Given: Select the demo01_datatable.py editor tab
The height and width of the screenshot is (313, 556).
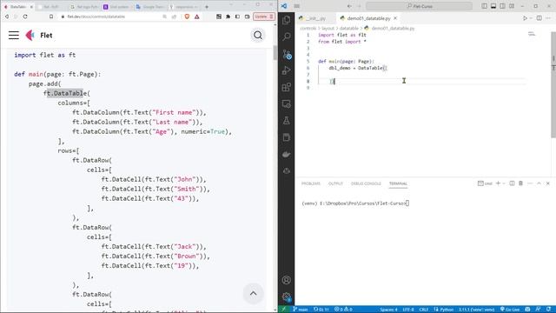Looking at the screenshot, I should [368, 18].
